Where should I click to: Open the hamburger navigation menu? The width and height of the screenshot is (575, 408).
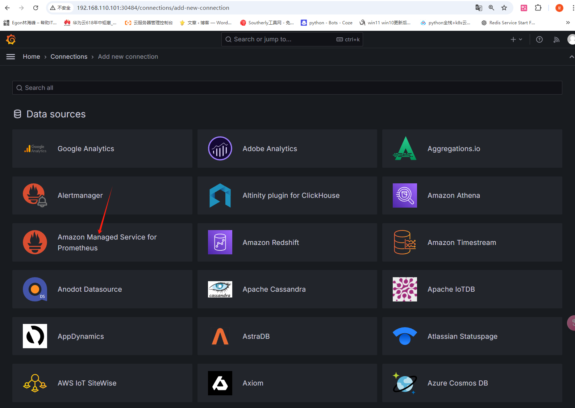point(11,57)
